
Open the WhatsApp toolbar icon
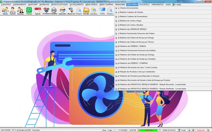click(x=29, y=11)
